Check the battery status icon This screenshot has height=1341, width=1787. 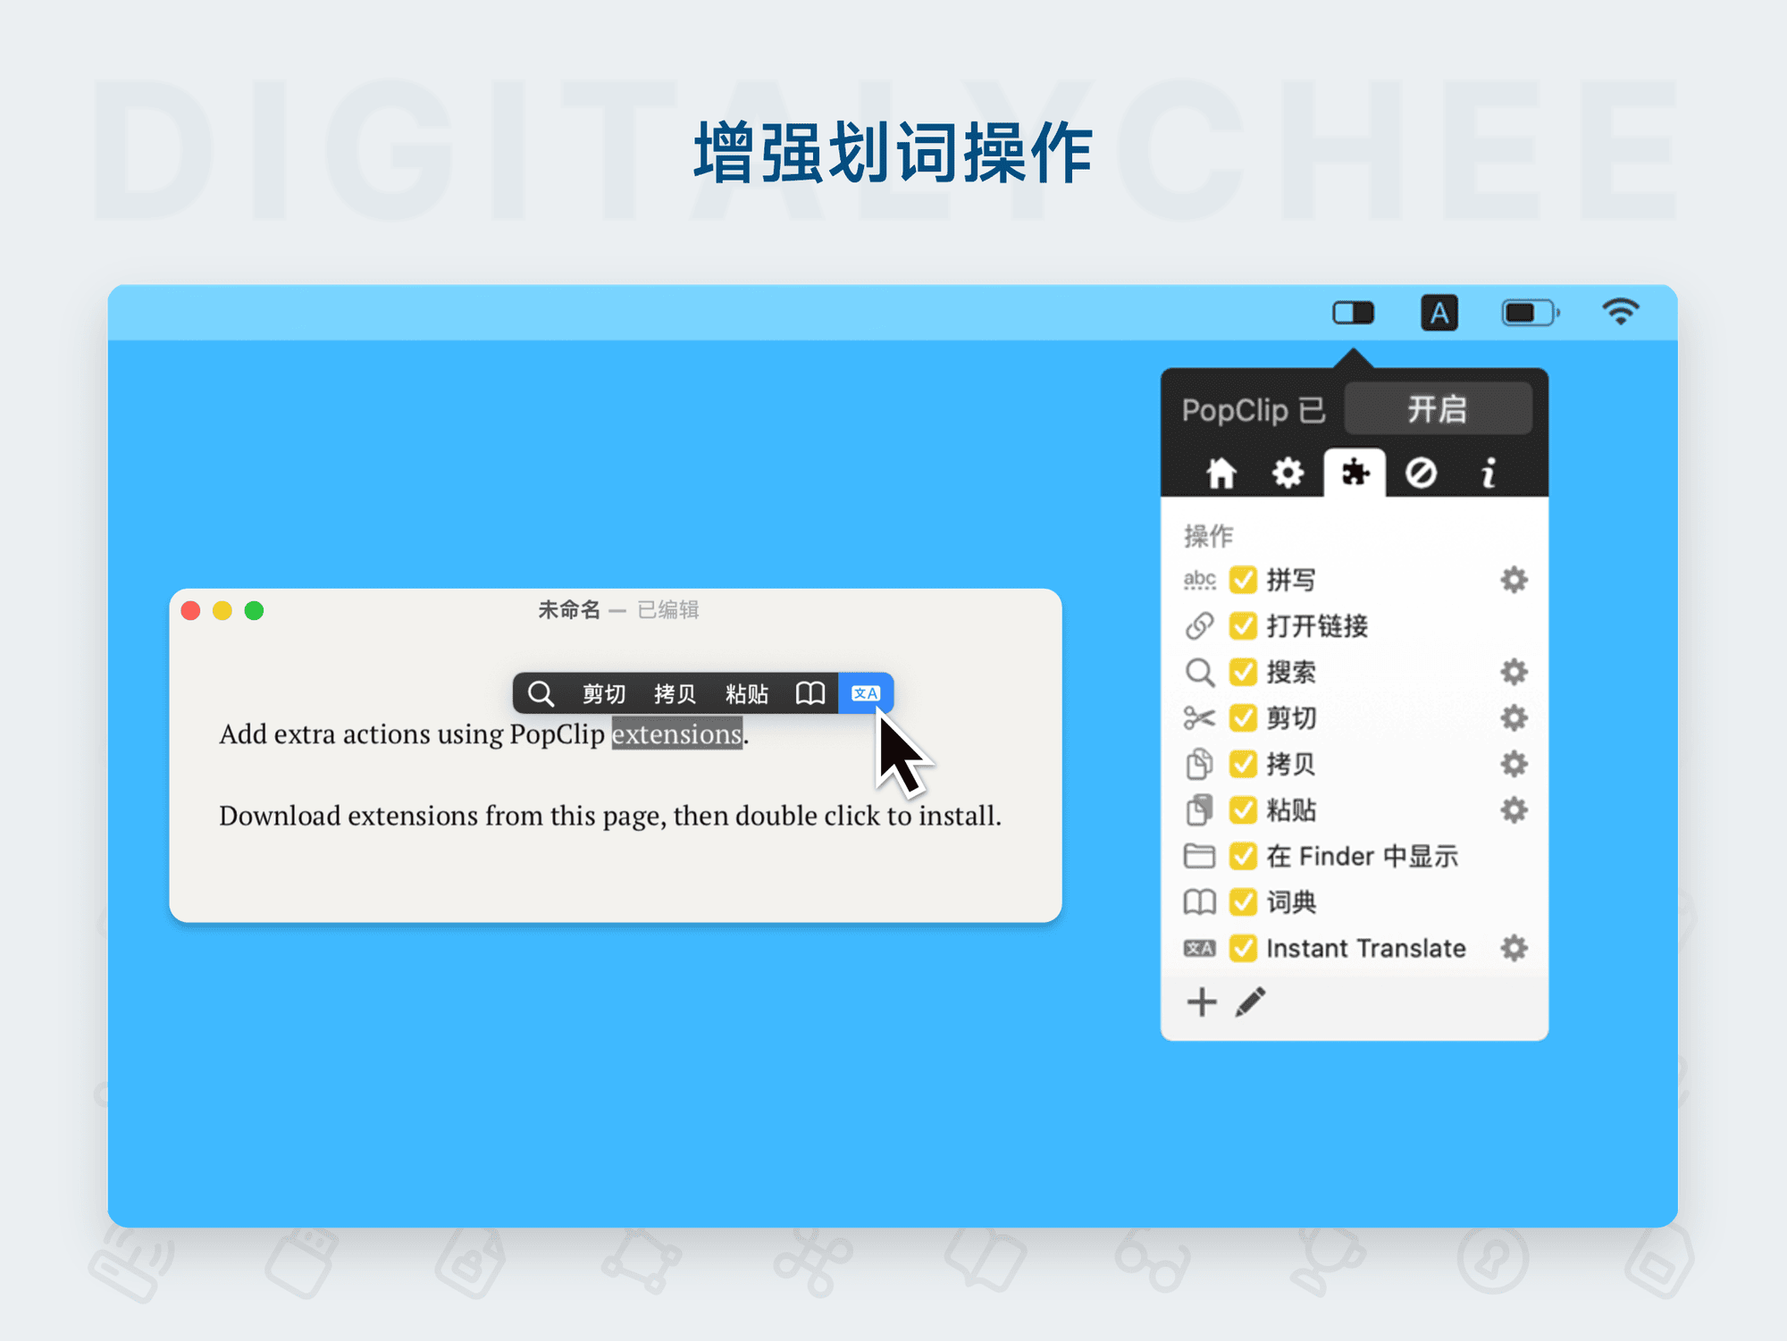point(1531,313)
